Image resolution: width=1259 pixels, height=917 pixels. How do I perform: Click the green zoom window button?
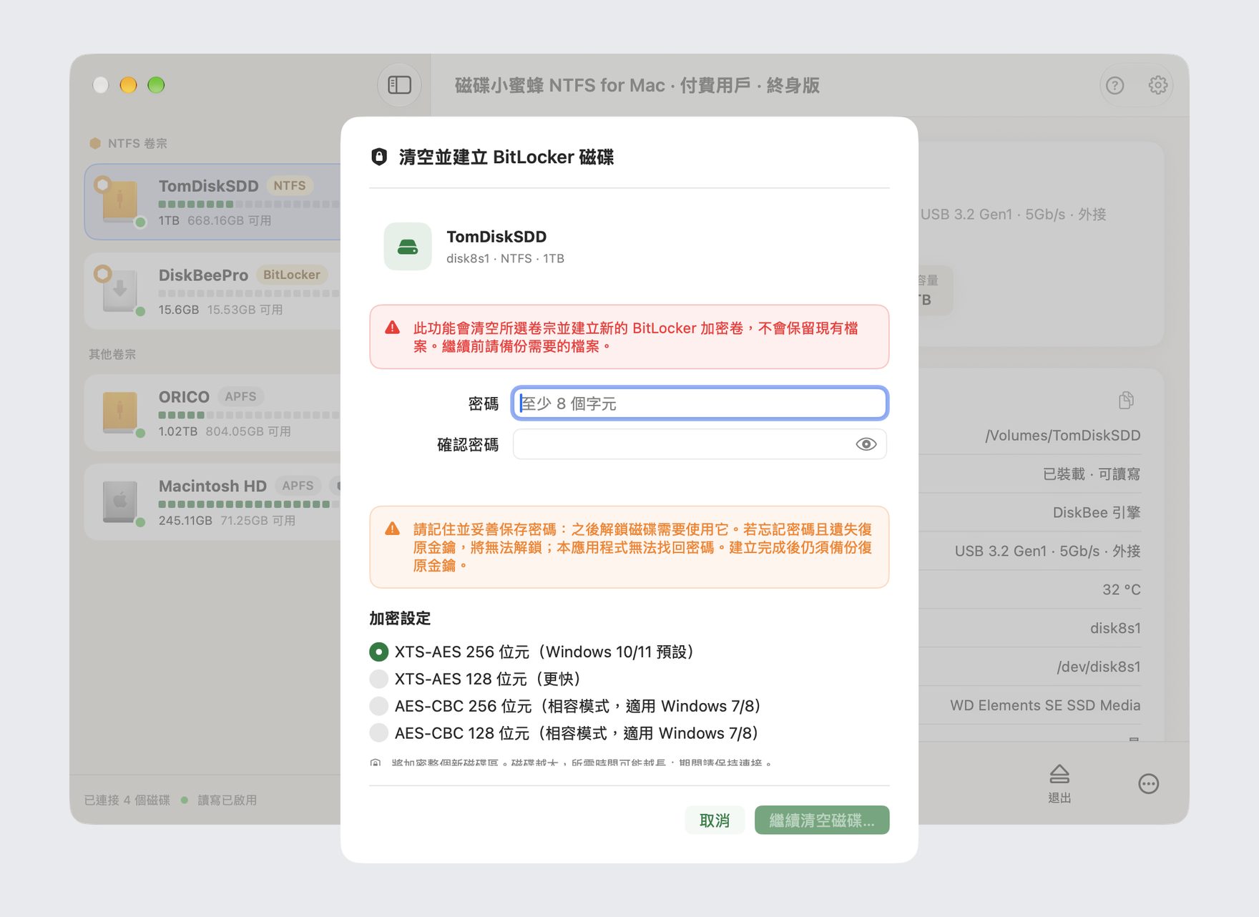tap(156, 85)
